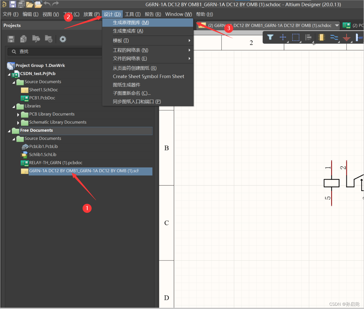
Task: Open Projects panel settings gear
Action: [63, 39]
